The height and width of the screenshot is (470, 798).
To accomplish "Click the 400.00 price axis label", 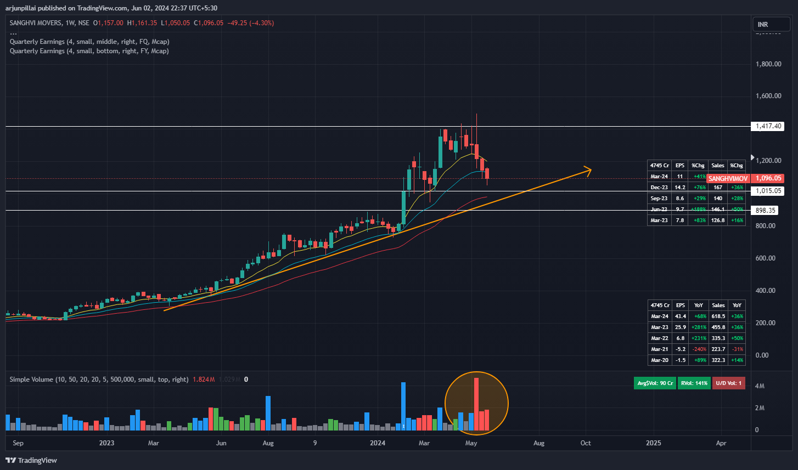I will point(765,291).
